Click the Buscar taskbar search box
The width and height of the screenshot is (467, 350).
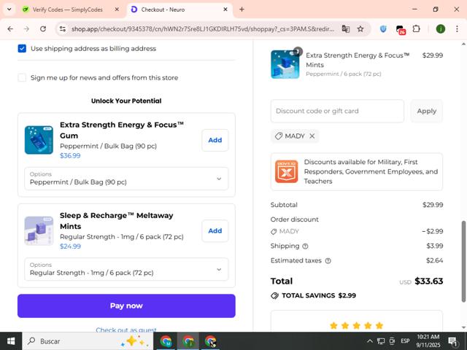point(88,341)
